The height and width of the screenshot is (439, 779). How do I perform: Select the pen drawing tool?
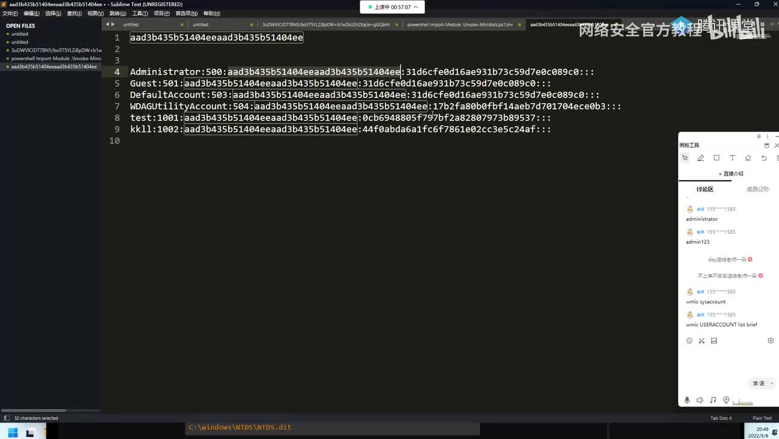tap(701, 158)
